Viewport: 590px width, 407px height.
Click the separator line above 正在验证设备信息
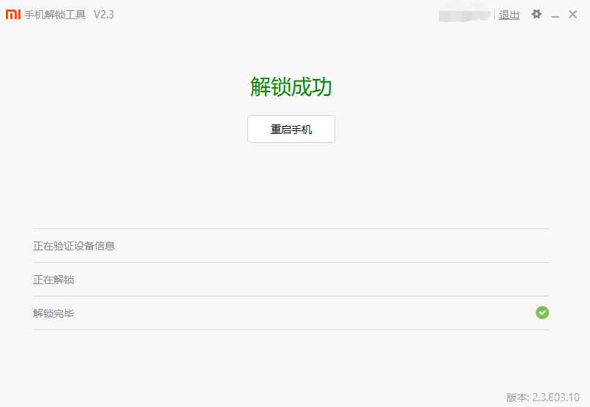291,228
